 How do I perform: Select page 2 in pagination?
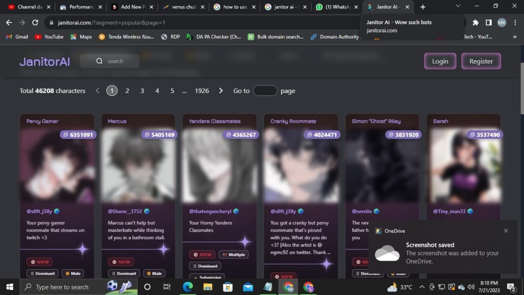[x=127, y=91]
